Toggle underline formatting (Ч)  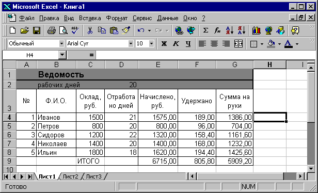pos(188,43)
